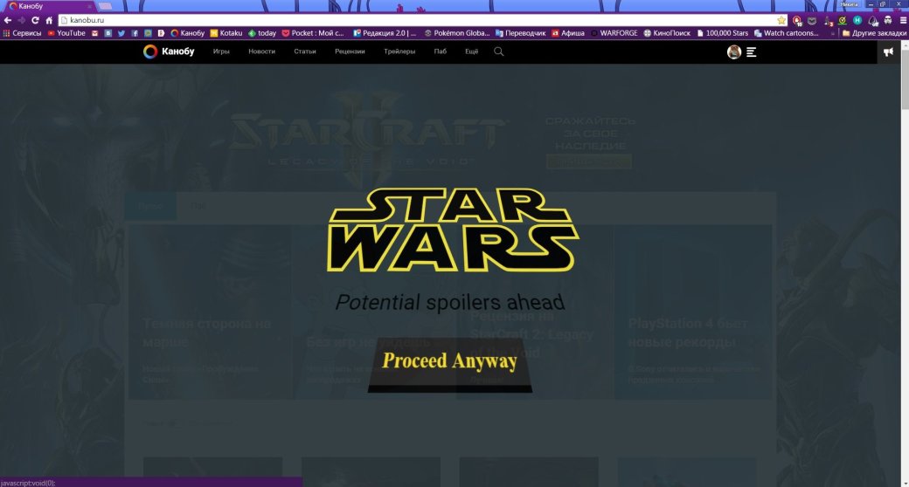Click the Канобу logo in site header
This screenshot has height=487, width=909.
click(x=169, y=51)
